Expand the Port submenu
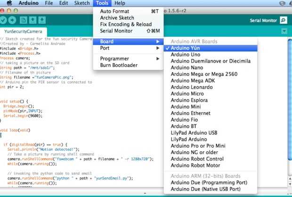 (x=128, y=48)
